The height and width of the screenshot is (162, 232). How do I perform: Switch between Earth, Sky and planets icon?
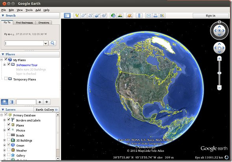click(130, 15)
